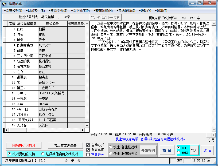
Task: Click document pane scroll-up arrow
Action: [213, 23]
